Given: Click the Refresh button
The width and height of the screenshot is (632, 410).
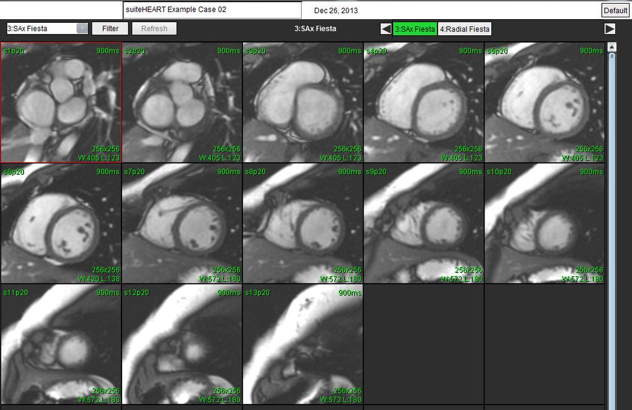Looking at the screenshot, I should coord(154,28).
